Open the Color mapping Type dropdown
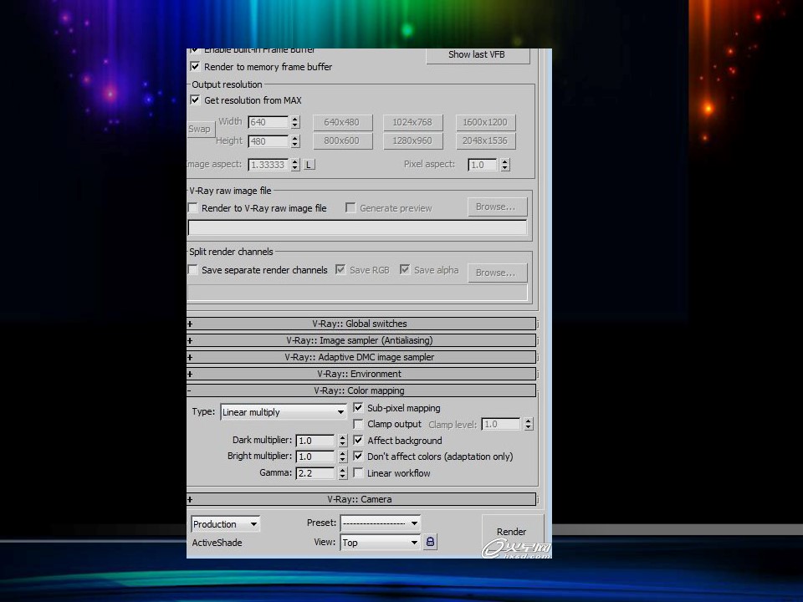 tap(284, 412)
